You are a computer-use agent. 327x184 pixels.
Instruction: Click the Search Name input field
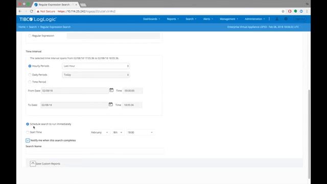[95, 151]
